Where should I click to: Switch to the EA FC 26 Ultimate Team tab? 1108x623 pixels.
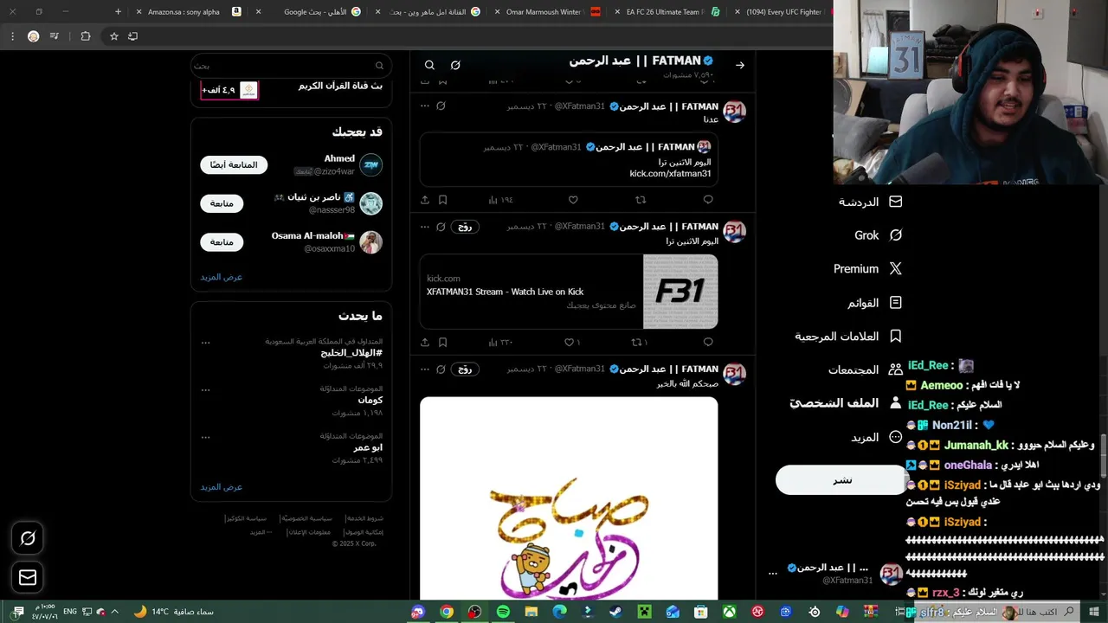click(664, 12)
